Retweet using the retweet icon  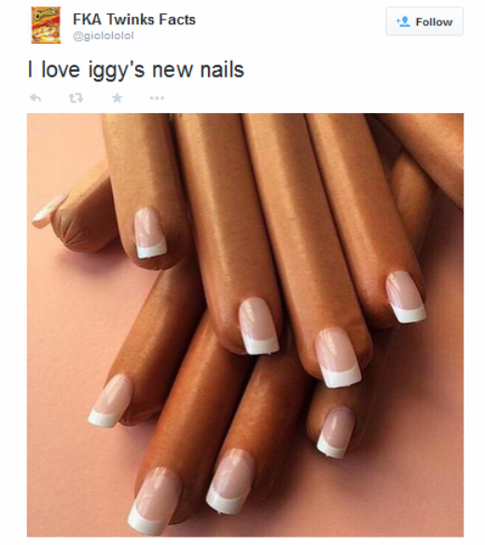click(76, 98)
